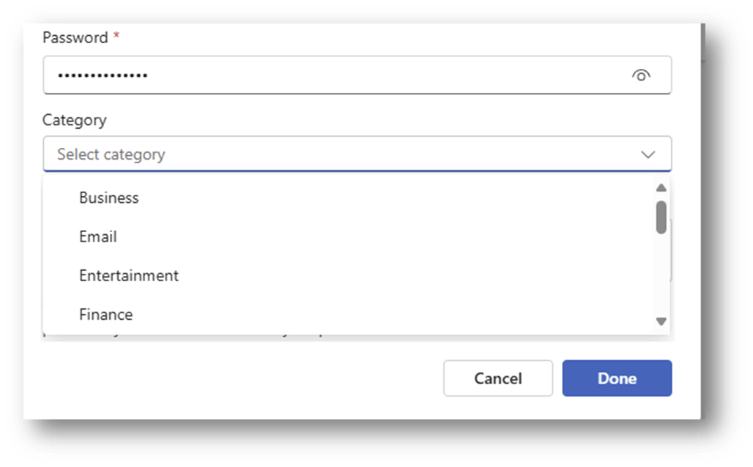Reveal the password with the eye icon
The image size is (753, 467).
click(641, 75)
